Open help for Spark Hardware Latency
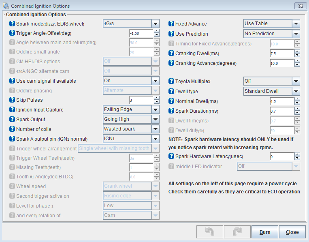309x242 pixels. coord(171,156)
